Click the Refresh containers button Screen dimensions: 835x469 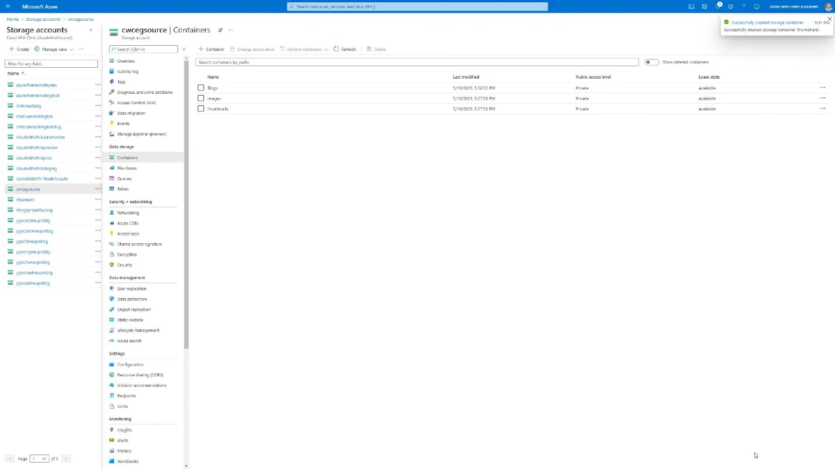coord(344,49)
